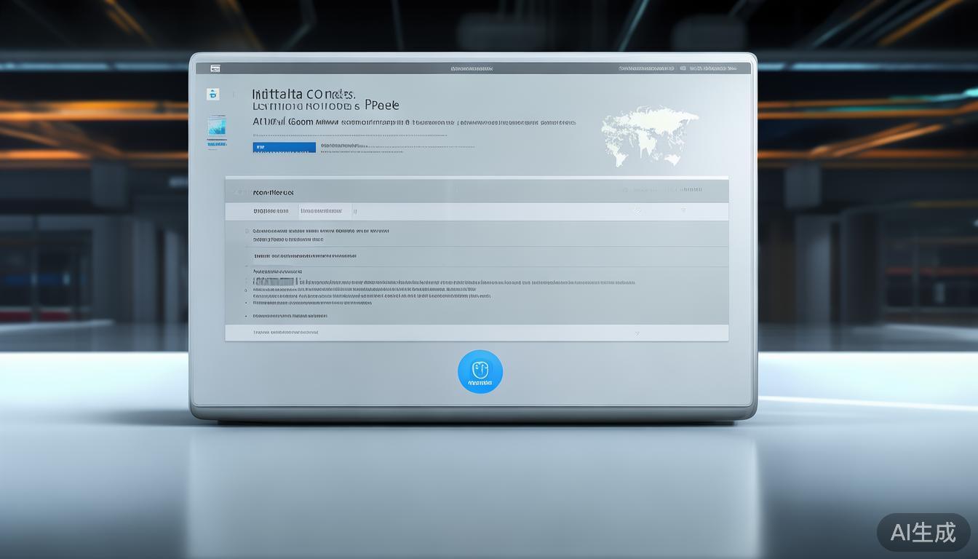Click the white world map graphic
Screen dimensions: 978x559
[648, 135]
